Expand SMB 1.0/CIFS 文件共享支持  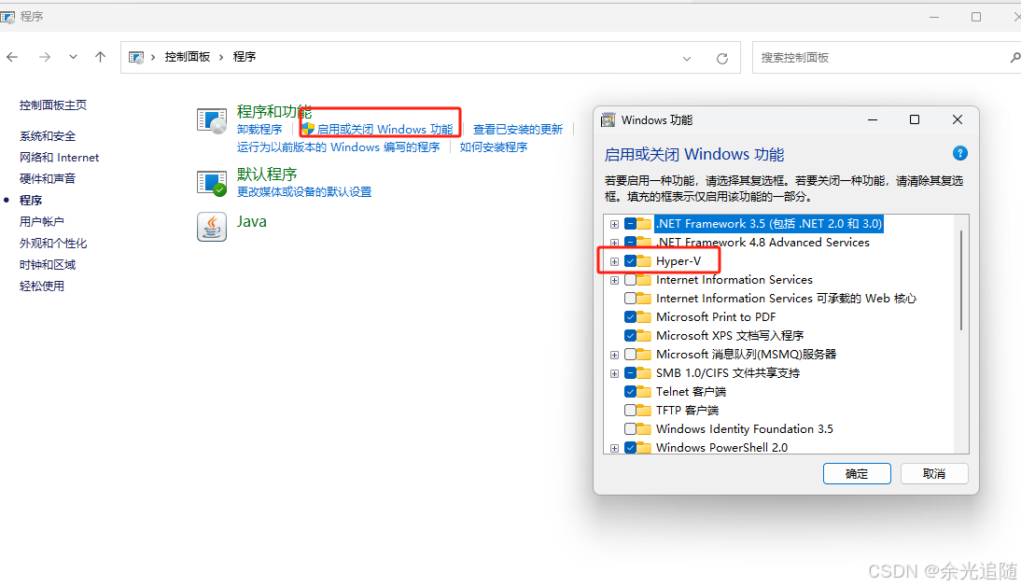(614, 372)
